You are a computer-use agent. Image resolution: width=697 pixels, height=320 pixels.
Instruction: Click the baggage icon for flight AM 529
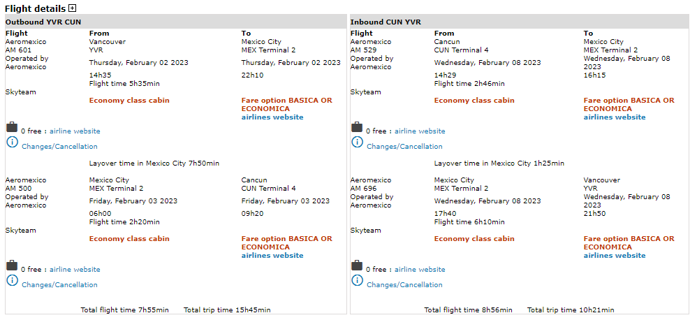(x=357, y=127)
